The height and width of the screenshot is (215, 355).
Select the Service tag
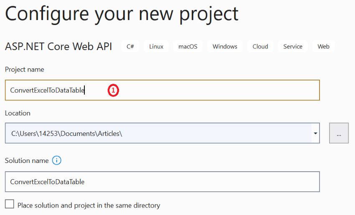tap(293, 47)
